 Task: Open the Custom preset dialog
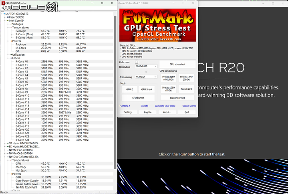[177, 98]
